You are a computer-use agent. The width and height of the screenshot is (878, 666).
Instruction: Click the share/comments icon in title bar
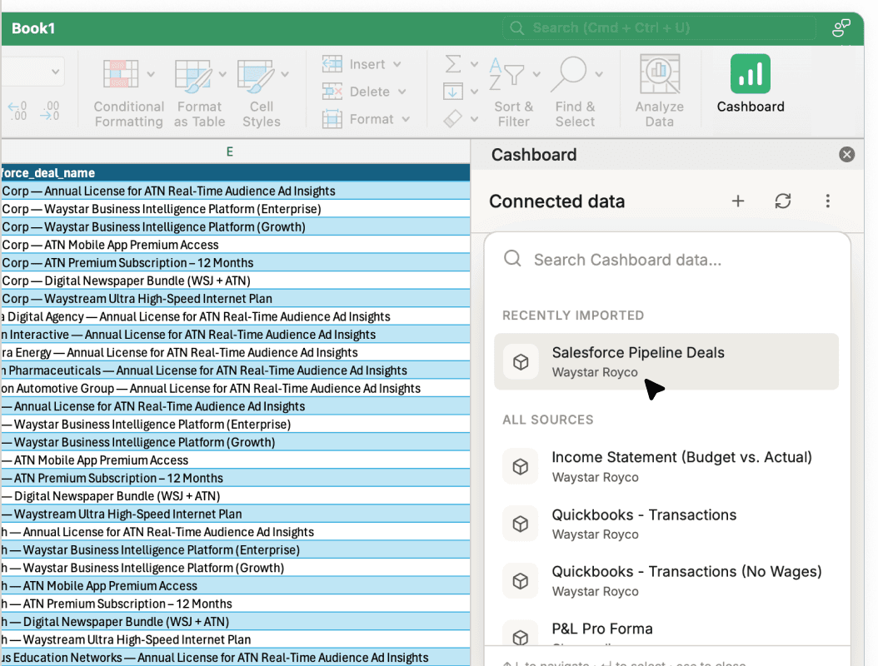click(841, 27)
